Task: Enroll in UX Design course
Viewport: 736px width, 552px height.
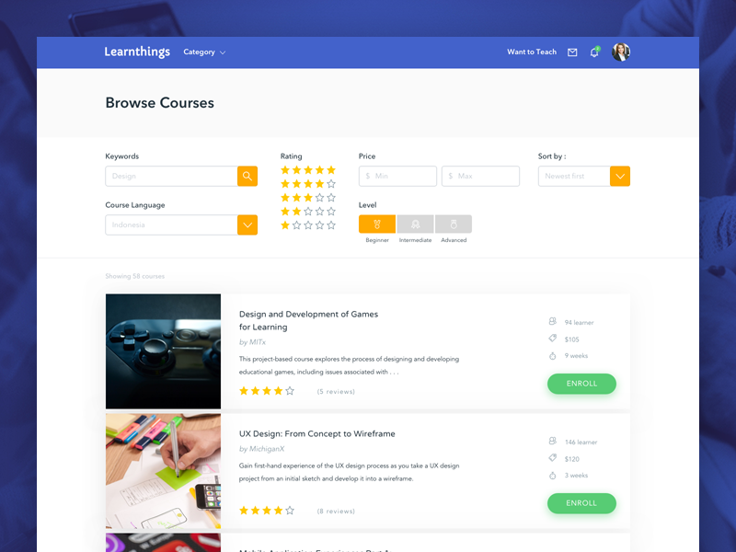Action: pyautogui.click(x=581, y=503)
